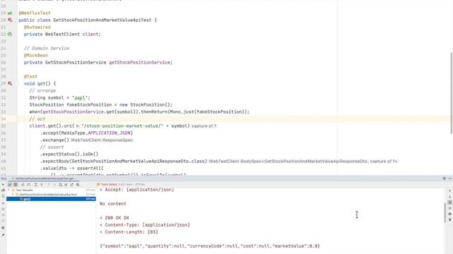
Task: Click Rerun Failed Tests in left strip
Action: pyautogui.click(x=3, y=190)
